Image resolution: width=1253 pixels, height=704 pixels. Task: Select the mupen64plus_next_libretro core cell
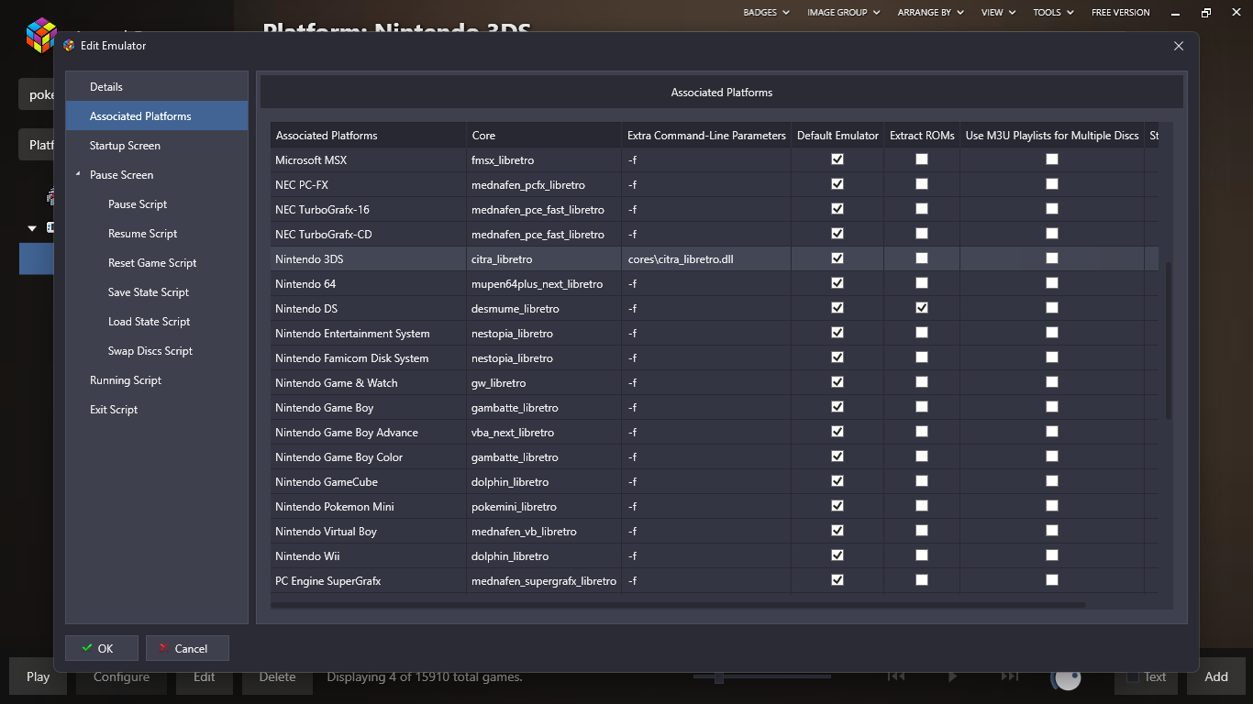click(x=544, y=283)
